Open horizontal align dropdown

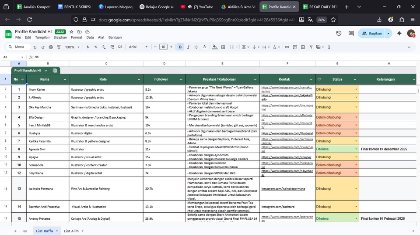click(245, 47)
